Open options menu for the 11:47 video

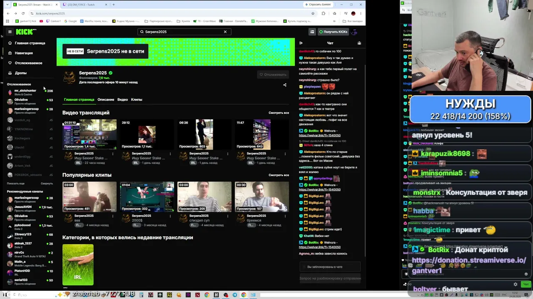coord(285,154)
